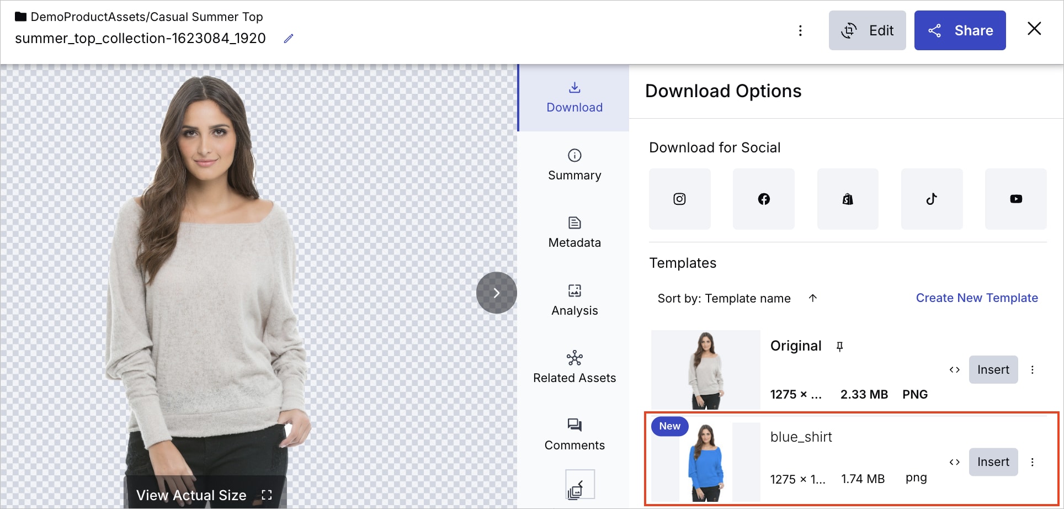The width and height of the screenshot is (1064, 509).
Task: Open more options for blue_shirt template
Action: pyautogui.click(x=1032, y=462)
